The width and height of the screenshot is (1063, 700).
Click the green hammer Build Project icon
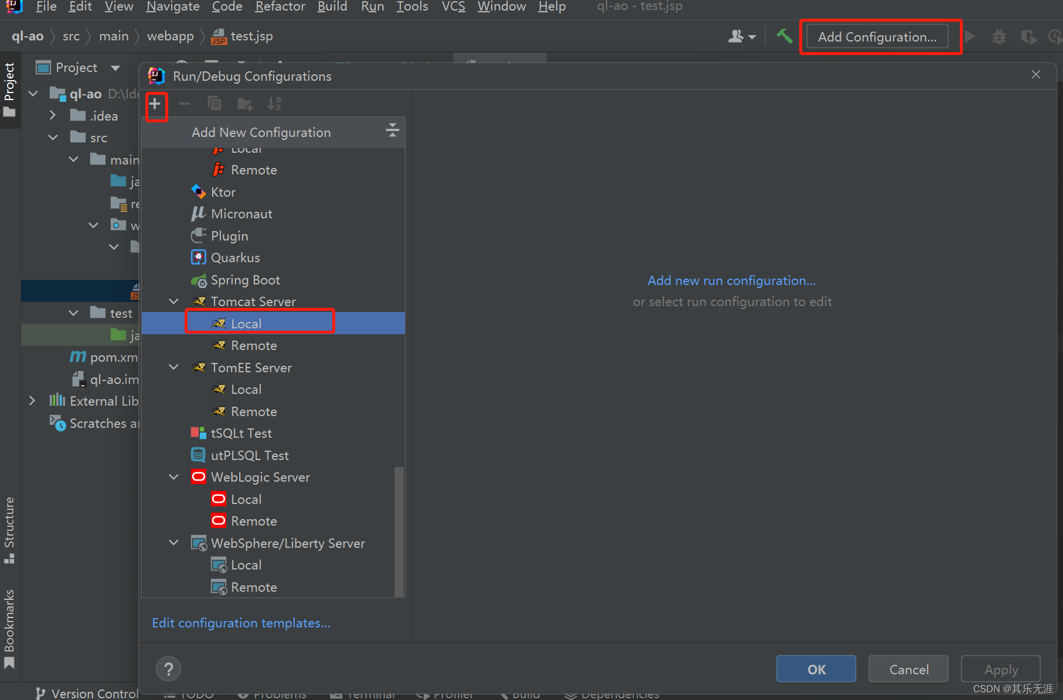point(784,36)
